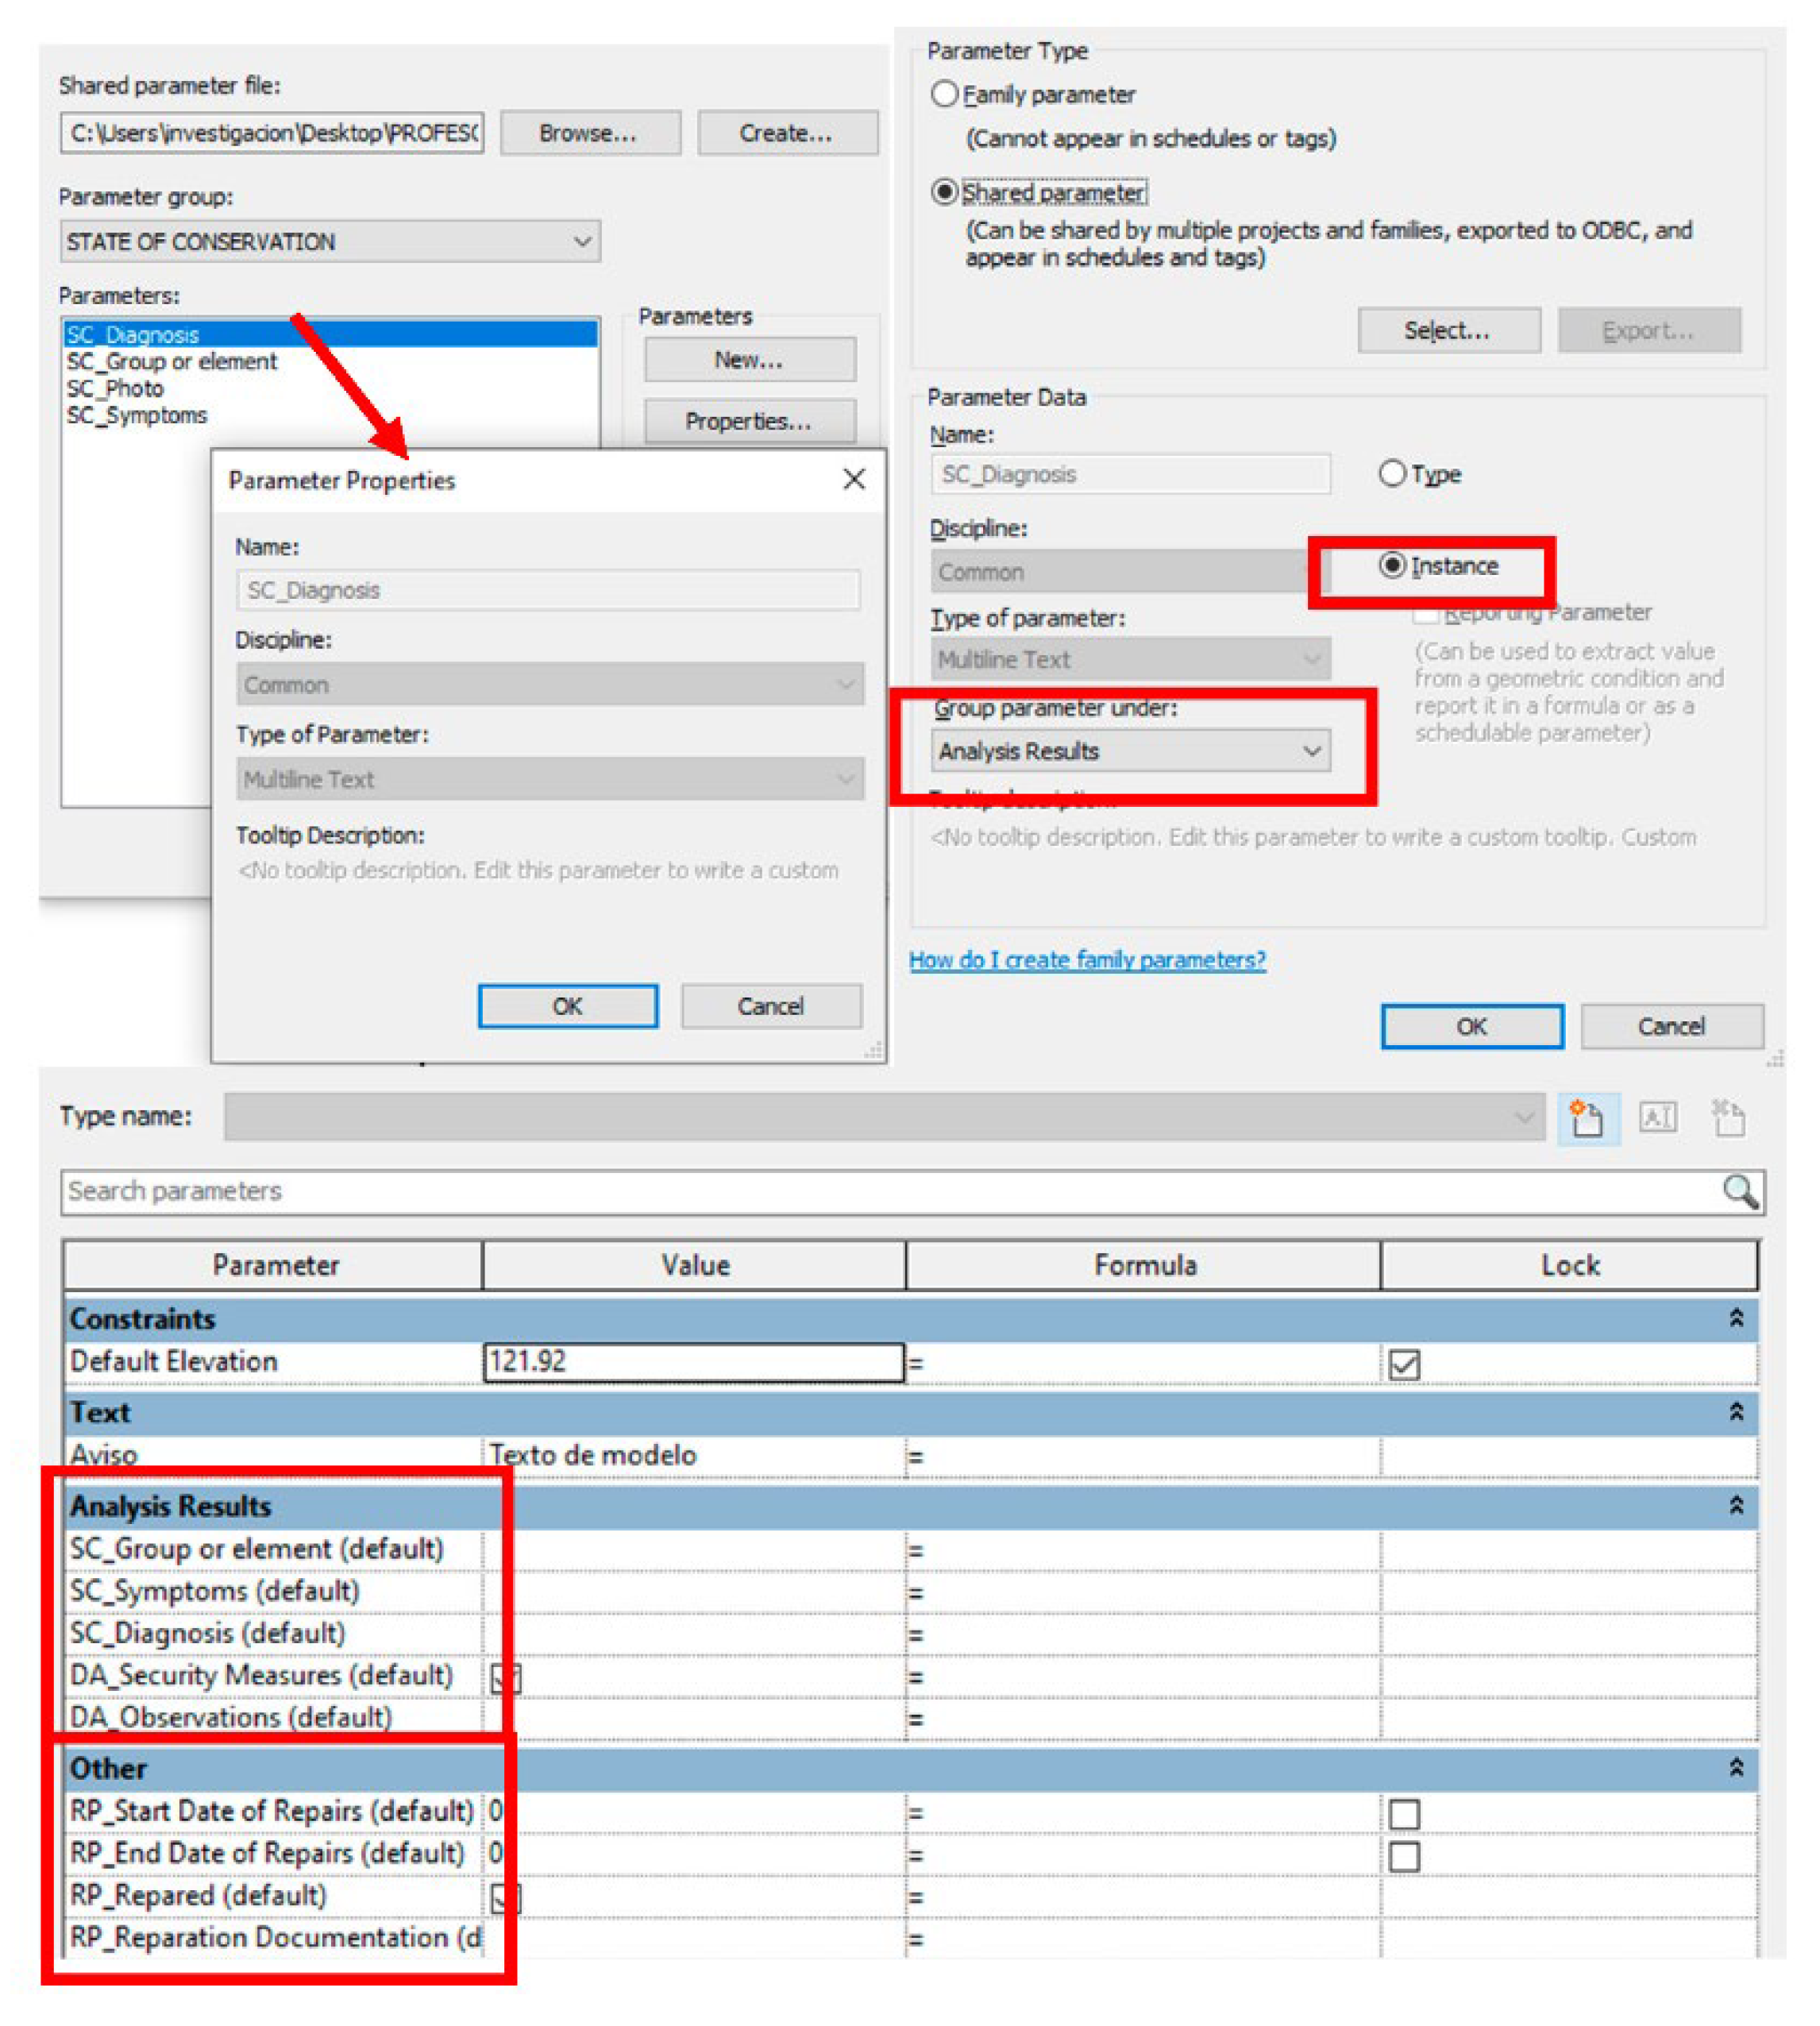Viewport: 1820px width, 2026px height.
Task: Collapse the Other group chevron
Action: pos(1736,1767)
